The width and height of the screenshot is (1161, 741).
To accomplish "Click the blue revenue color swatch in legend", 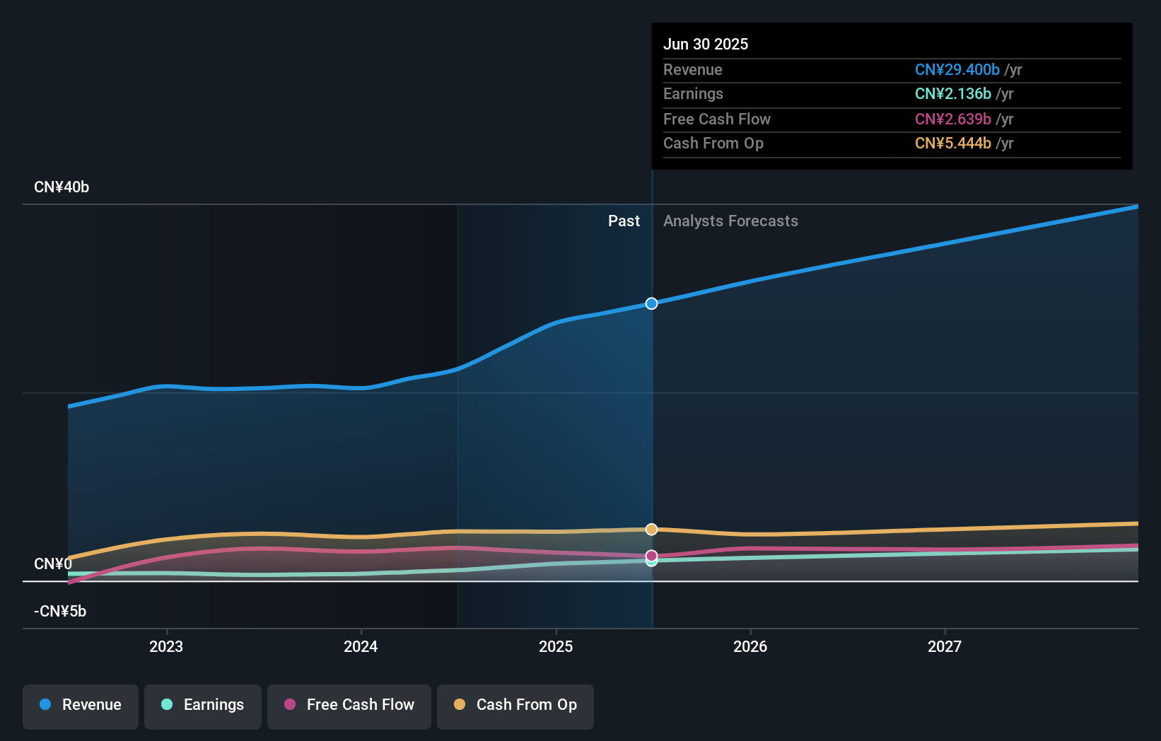I will click(45, 705).
